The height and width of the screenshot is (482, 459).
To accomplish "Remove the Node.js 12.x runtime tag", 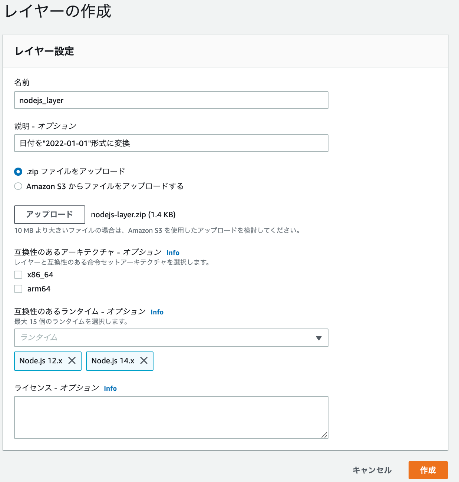I will point(73,361).
